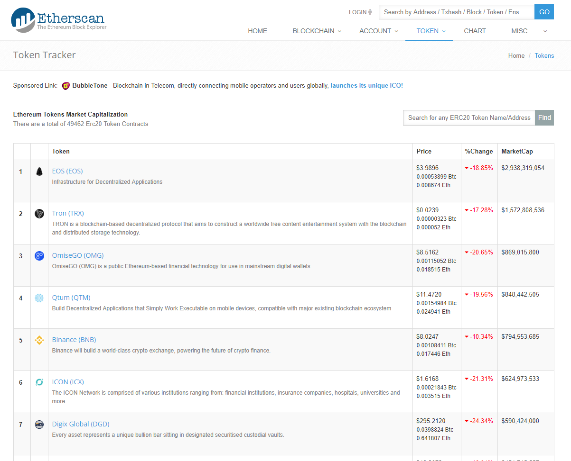
Task: Go to the HOME menu item
Action: [x=257, y=31]
